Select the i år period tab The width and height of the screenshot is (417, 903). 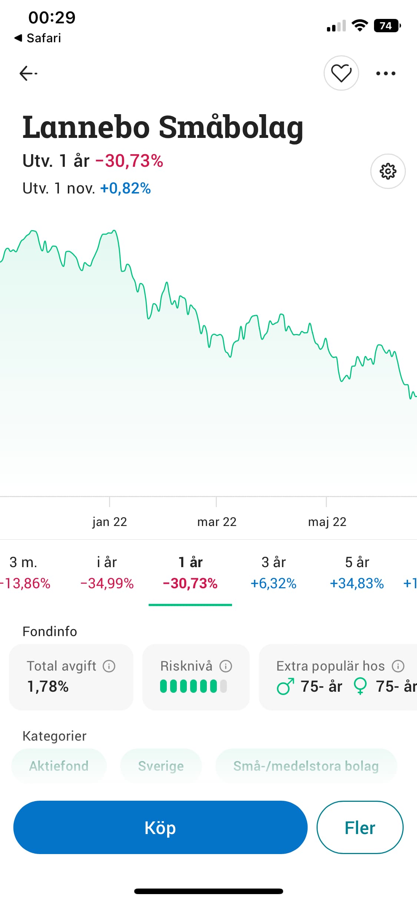point(107,572)
